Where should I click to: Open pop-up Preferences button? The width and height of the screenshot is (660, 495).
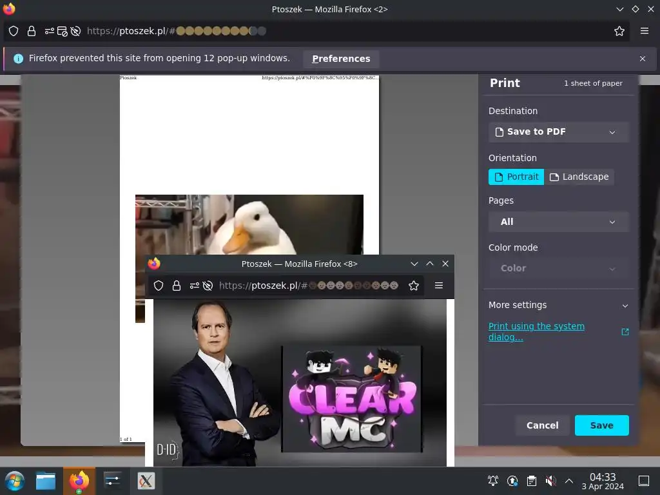(x=341, y=59)
